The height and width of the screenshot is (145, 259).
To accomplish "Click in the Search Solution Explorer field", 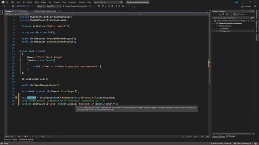I will coord(231,18).
